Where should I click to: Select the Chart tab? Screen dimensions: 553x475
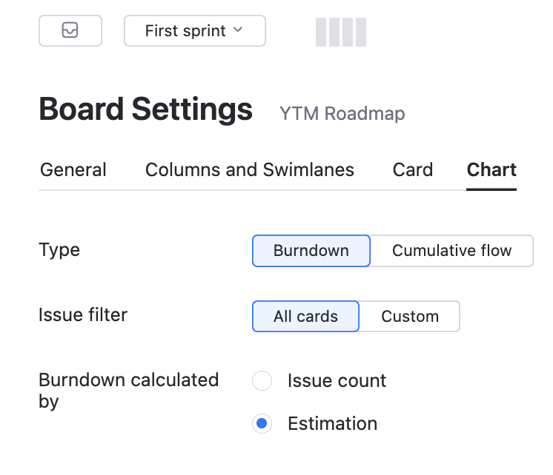click(491, 170)
